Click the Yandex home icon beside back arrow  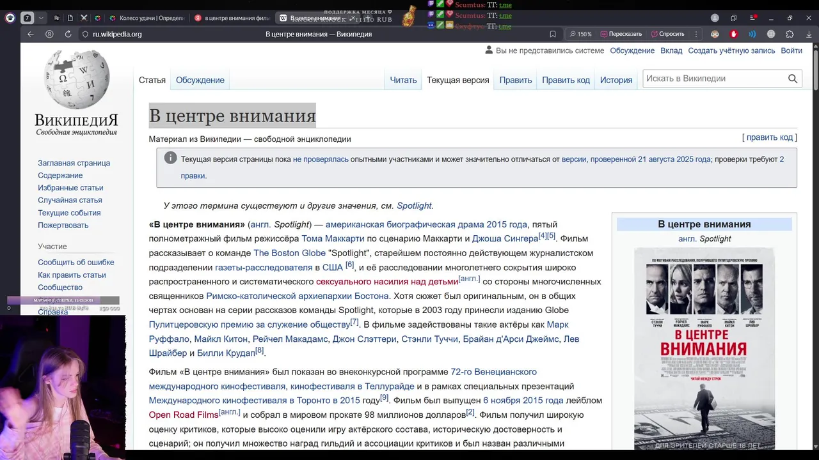49,34
